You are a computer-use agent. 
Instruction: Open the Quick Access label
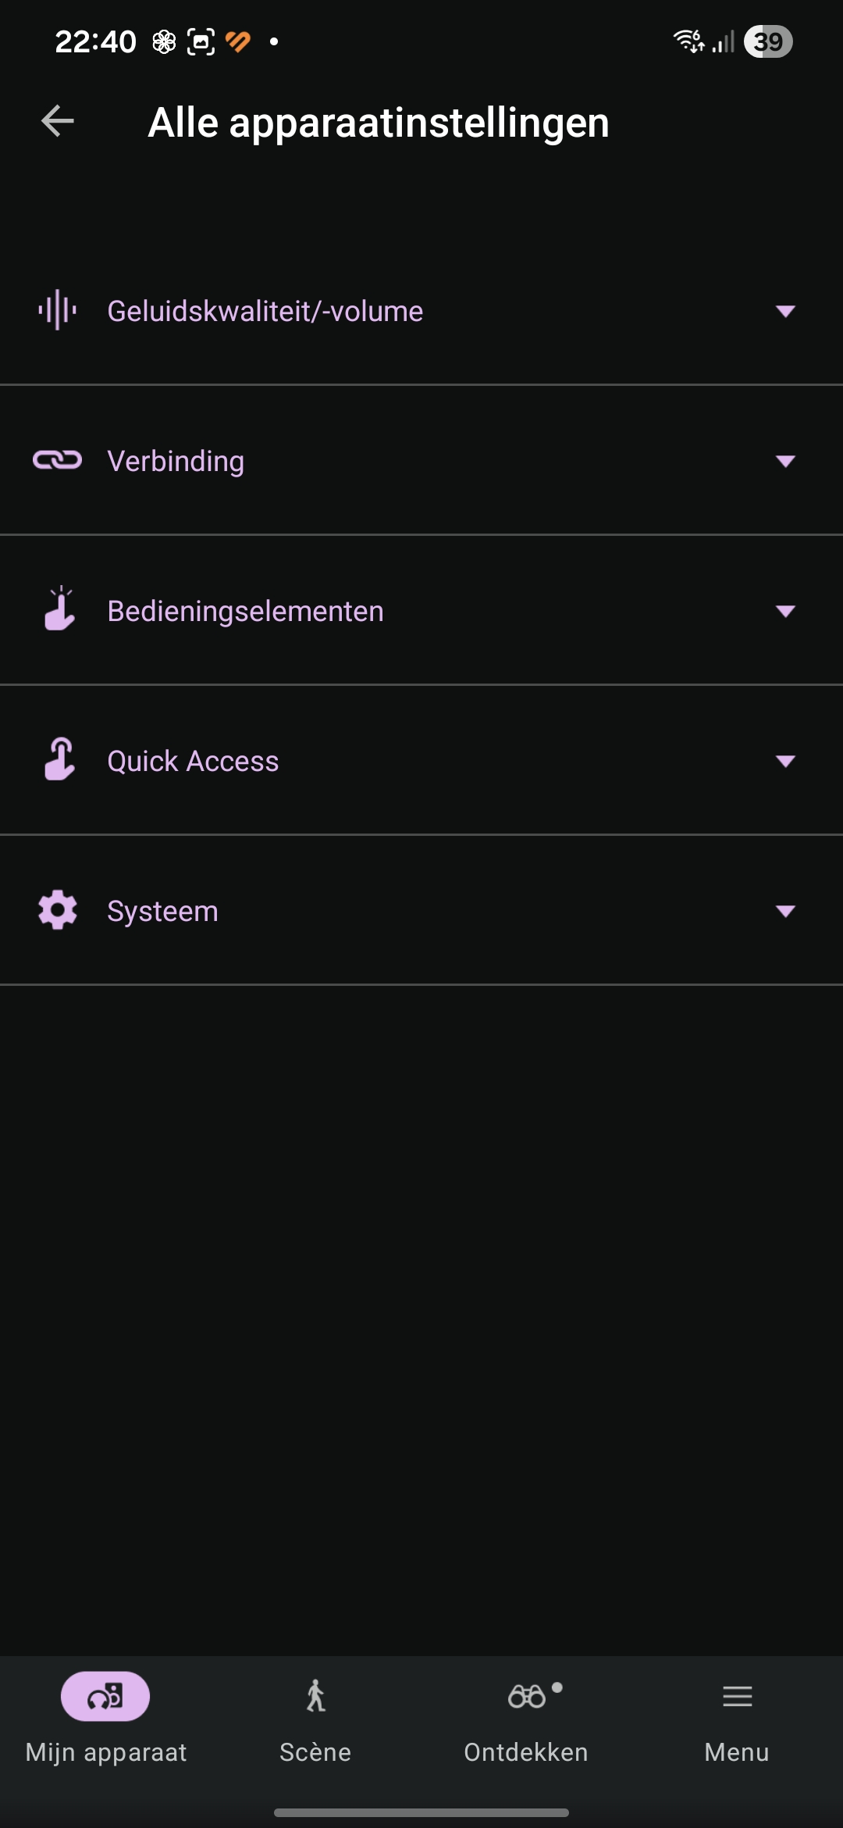click(x=193, y=761)
